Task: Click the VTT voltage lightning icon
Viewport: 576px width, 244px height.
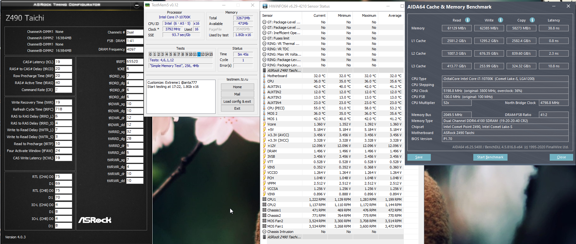Action: (264, 162)
